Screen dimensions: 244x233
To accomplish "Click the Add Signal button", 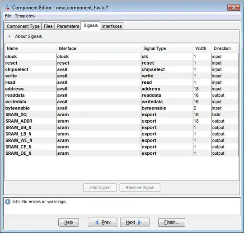I will [100, 187].
